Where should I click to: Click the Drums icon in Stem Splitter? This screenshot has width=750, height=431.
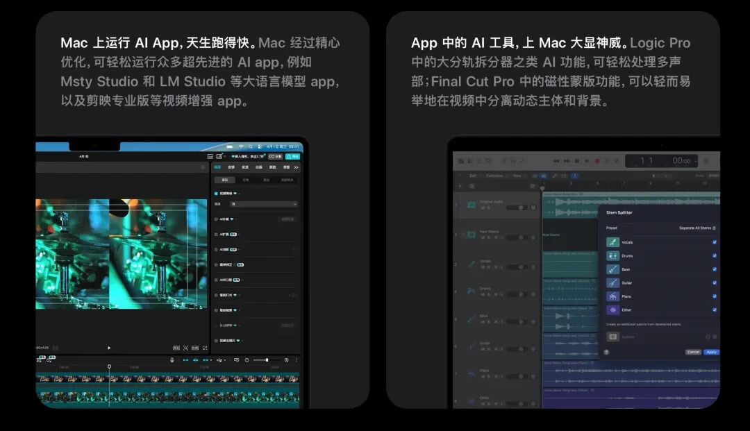point(613,255)
